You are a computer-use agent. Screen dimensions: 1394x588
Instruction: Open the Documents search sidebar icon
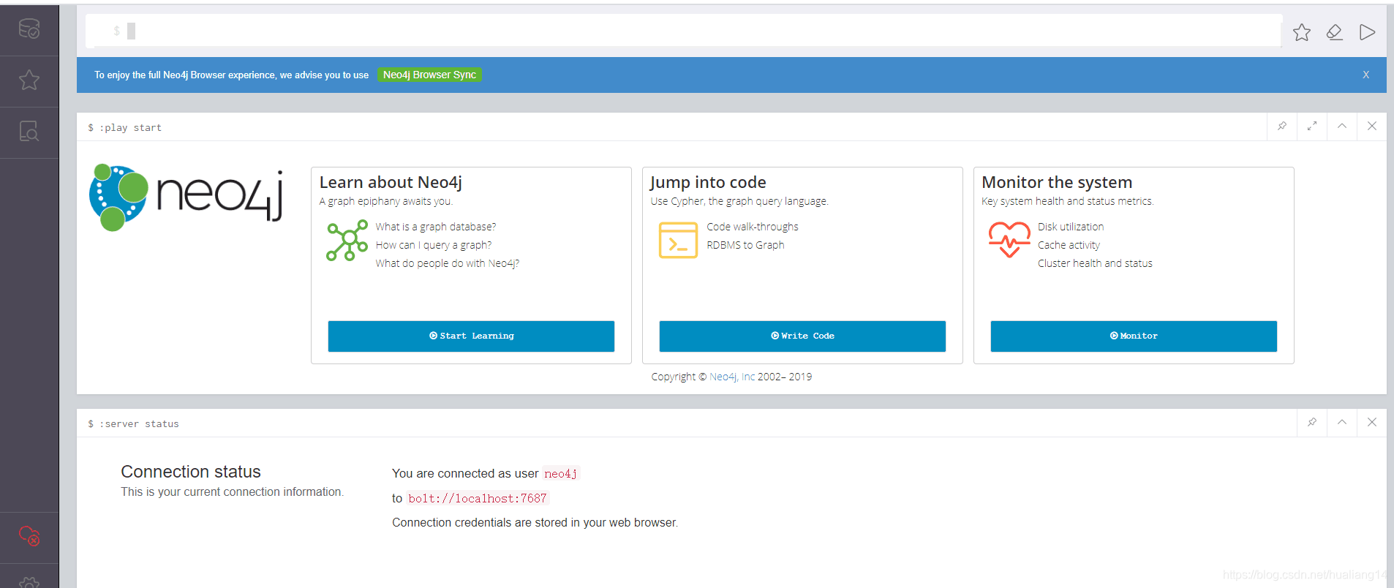click(x=29, y=132)
